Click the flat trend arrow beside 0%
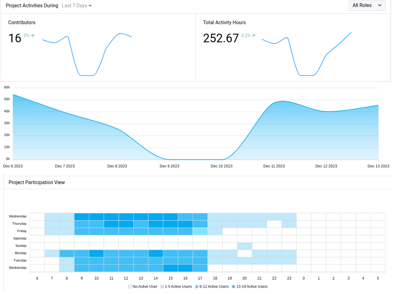This screenshot has width=395, height=294. [32, 36]
